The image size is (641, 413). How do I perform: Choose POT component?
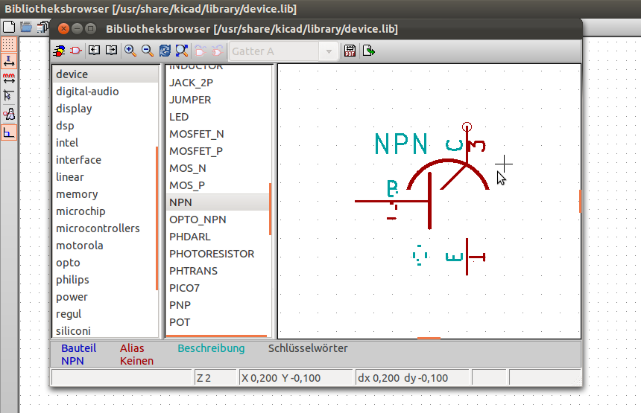(218, 322)
